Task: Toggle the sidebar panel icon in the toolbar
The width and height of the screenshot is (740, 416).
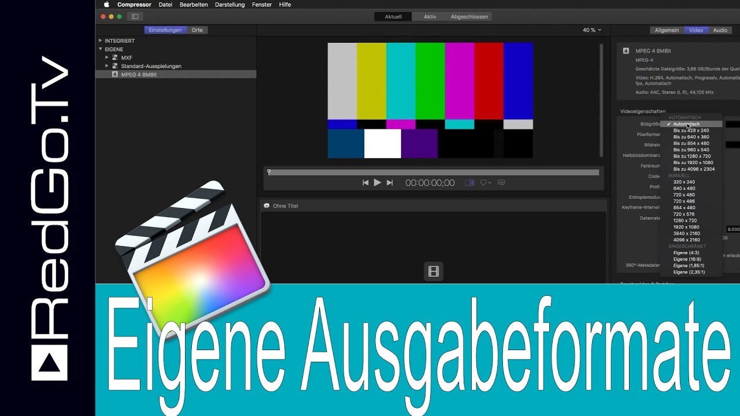Action: [x=135, y=17]
